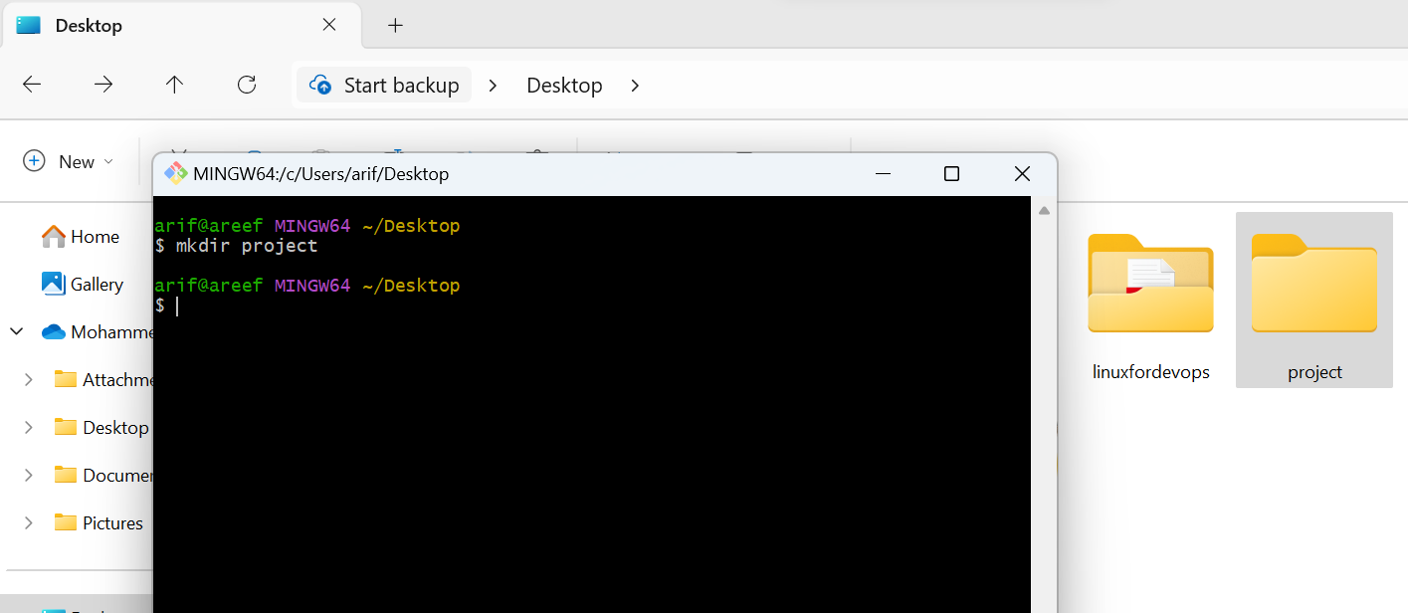The width and height of the screenshot is (1408, 613).
Task: Select the OneDrive Mohammed entry in sidebar
Action: [x=97, y=331]
